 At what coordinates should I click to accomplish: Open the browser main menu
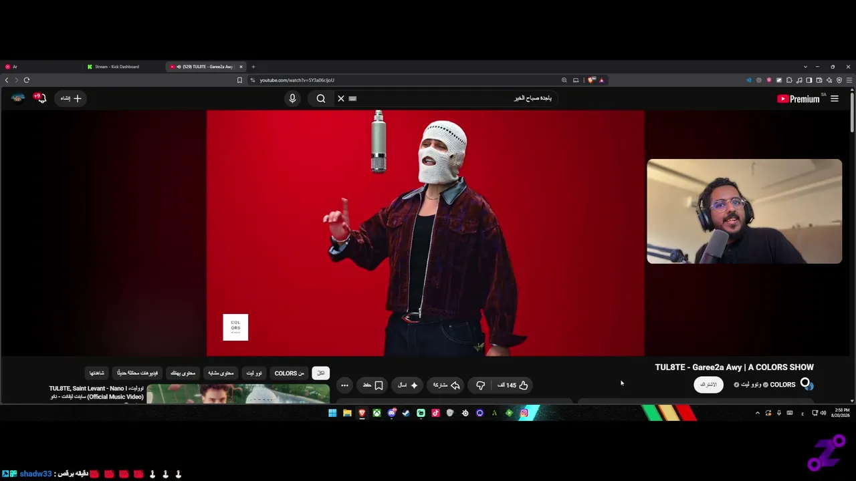tap(849, 80)
